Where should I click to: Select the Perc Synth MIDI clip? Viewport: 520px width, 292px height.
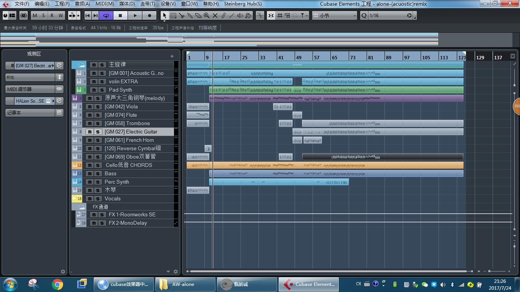[x=279, y=182]
